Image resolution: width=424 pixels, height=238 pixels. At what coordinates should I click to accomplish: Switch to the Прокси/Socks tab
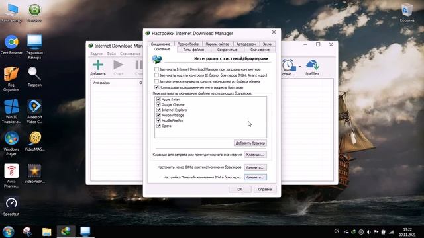(x=188, y=44)
